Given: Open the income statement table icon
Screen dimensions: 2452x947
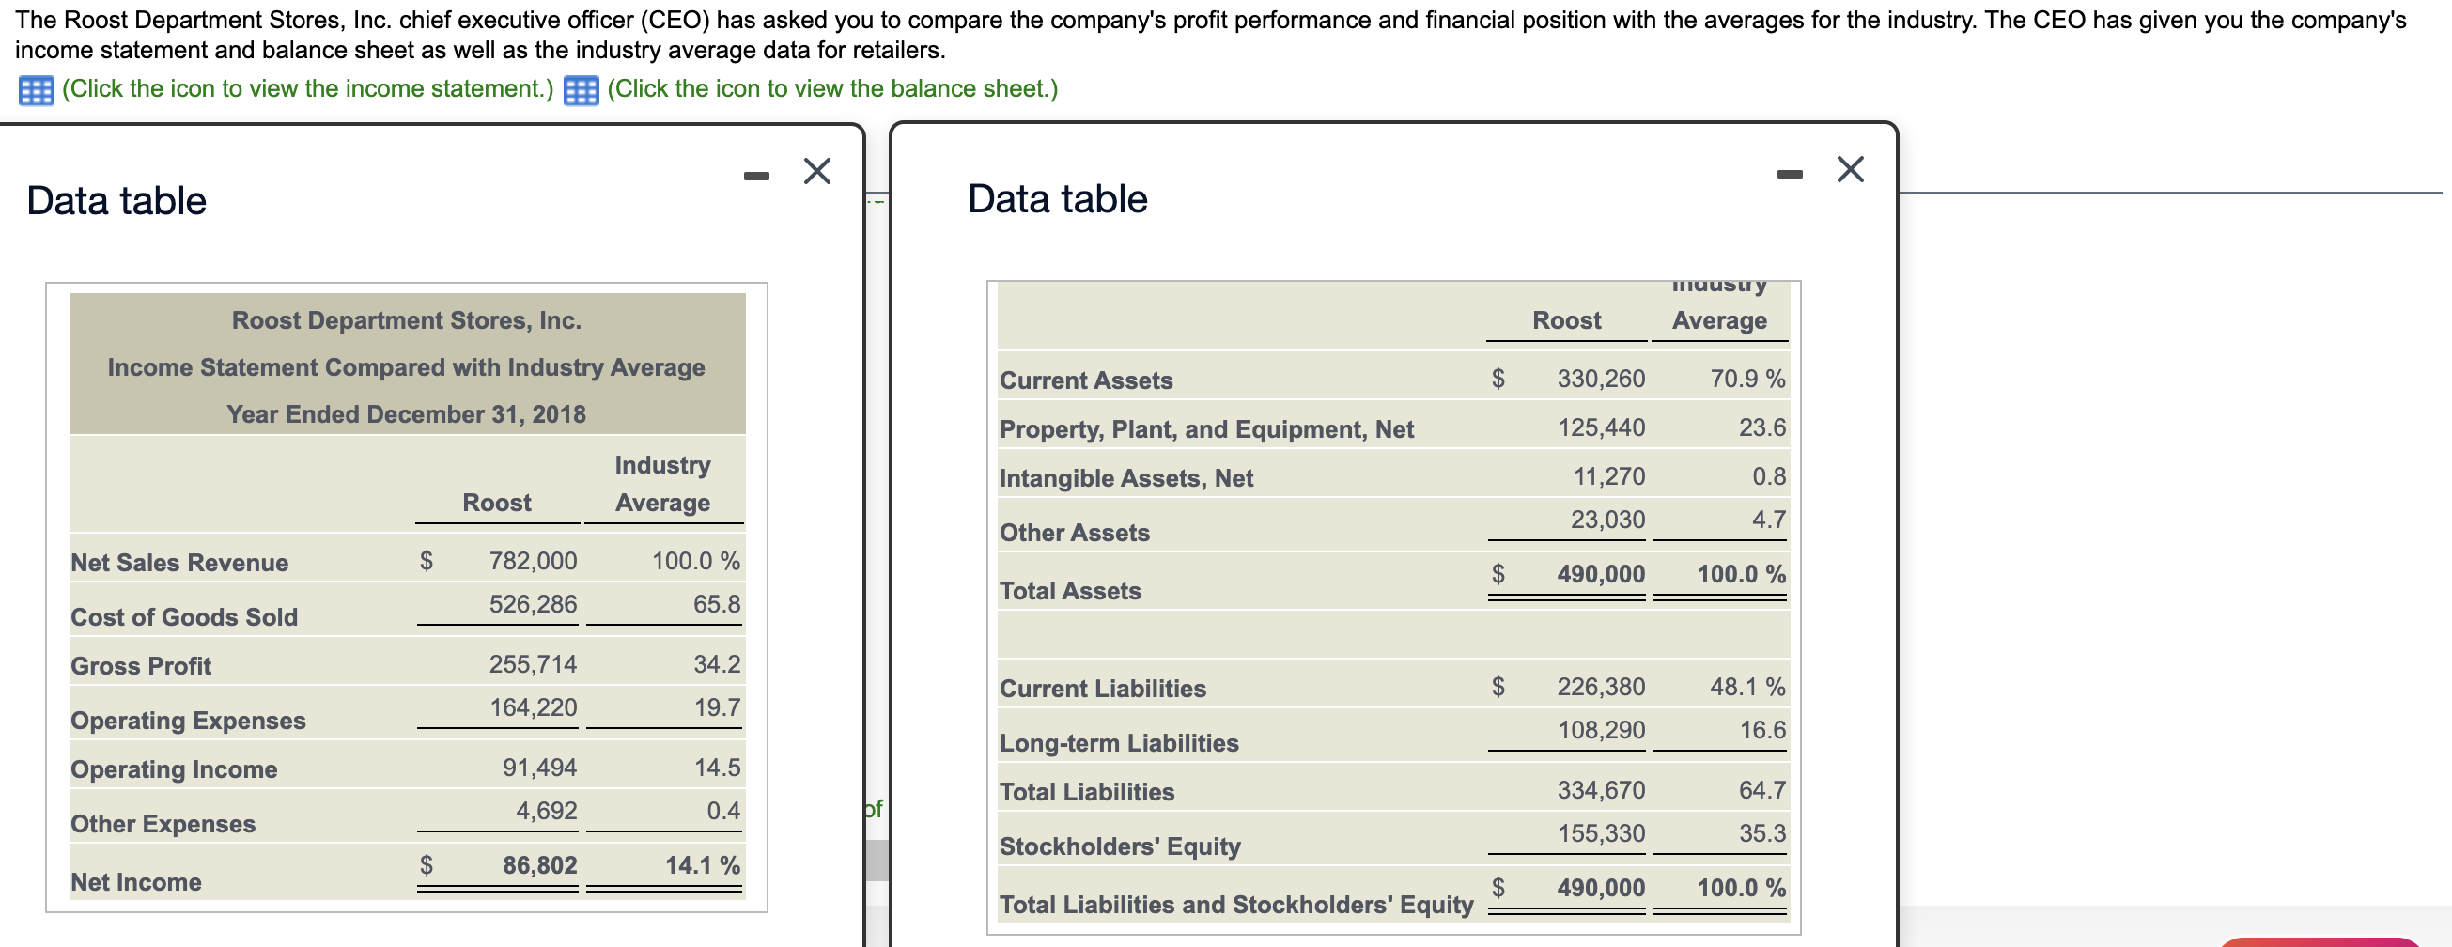Looking at the screenshot, I should pos(37,90).
